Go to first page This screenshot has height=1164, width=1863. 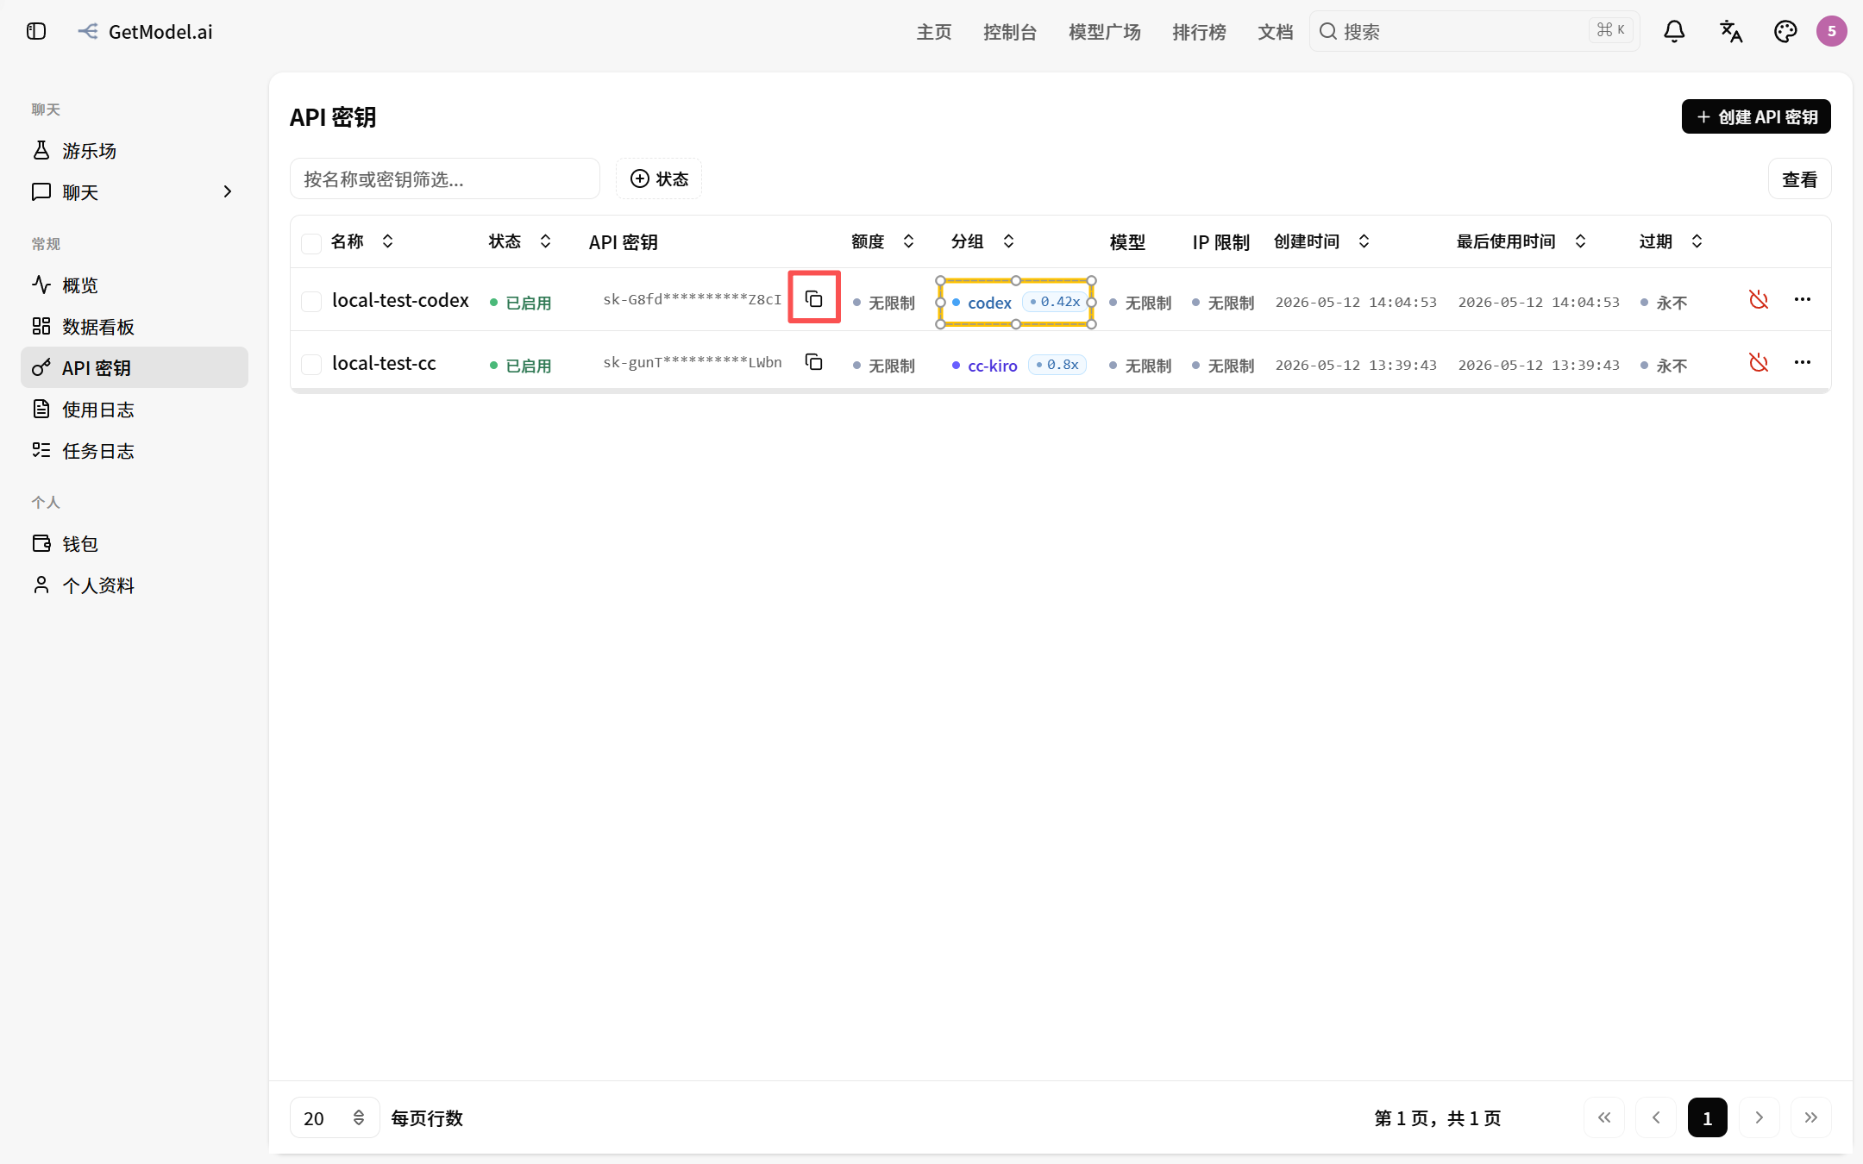point(1604,1117)
